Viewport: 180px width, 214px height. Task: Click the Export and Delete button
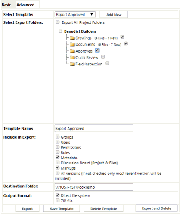coord(157,208)
